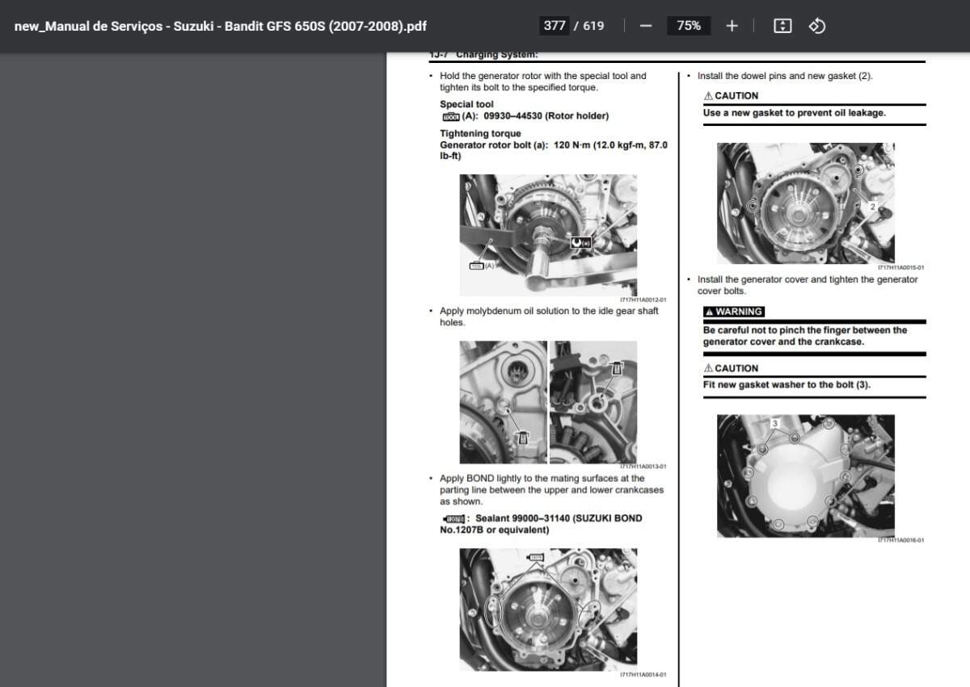Viewport: 970px width, 687px height.
Task: Toggle the fit to page button
Action: pos(782,26)
